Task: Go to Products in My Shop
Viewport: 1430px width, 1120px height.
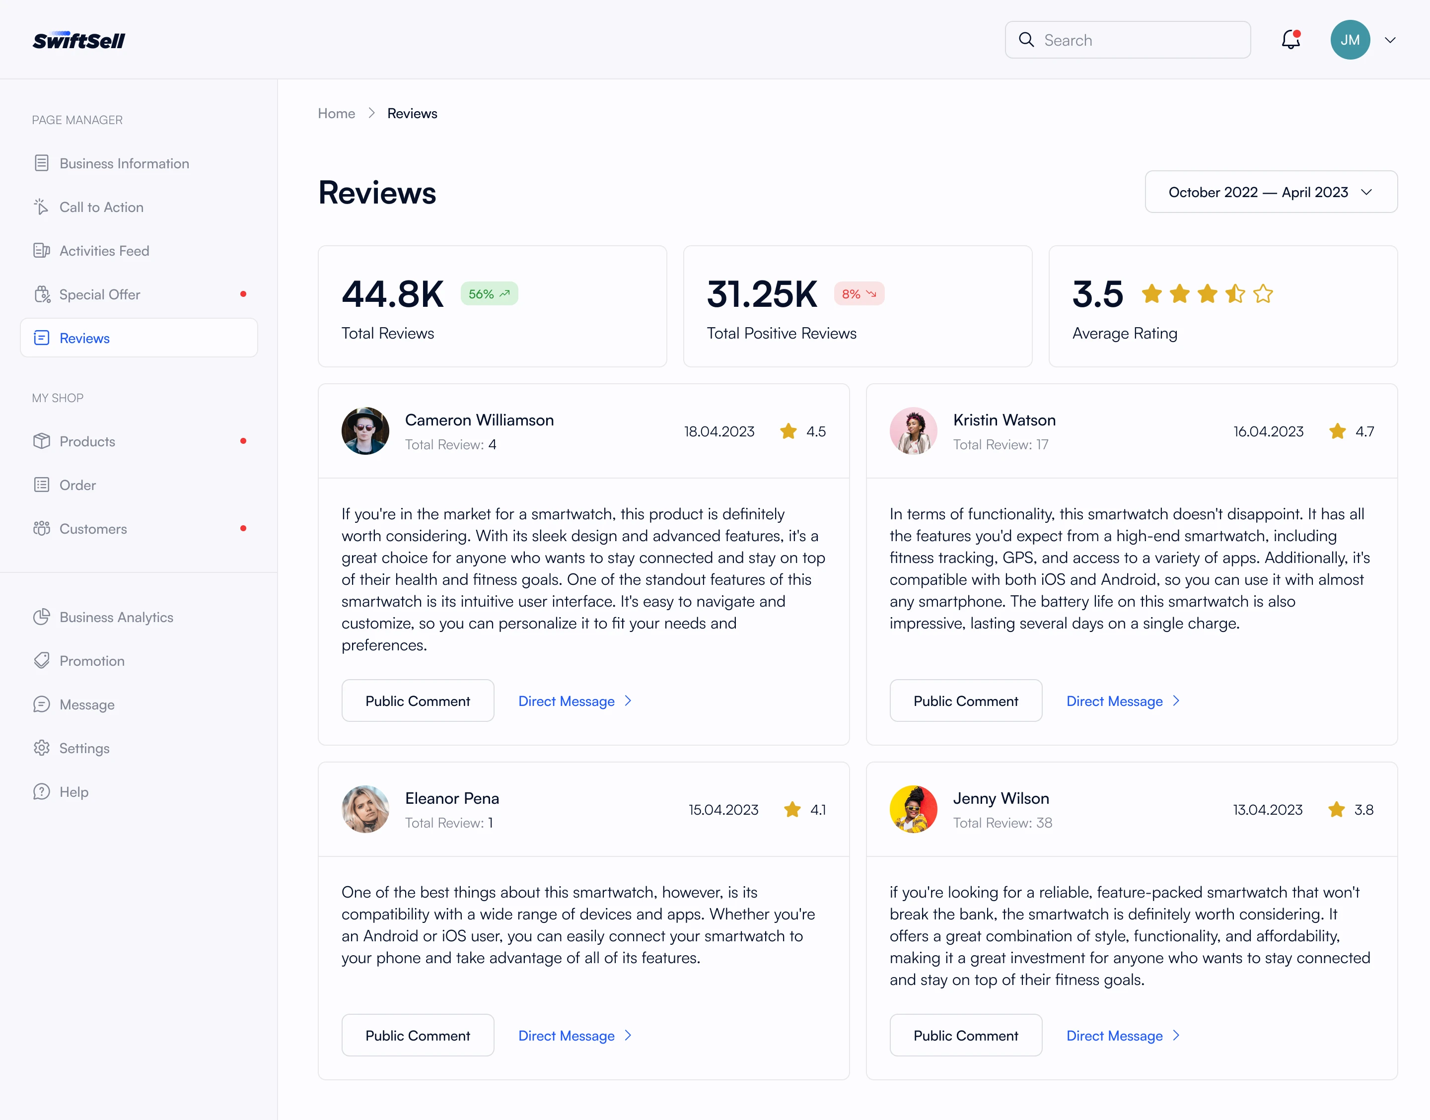Action: point(87,441)
